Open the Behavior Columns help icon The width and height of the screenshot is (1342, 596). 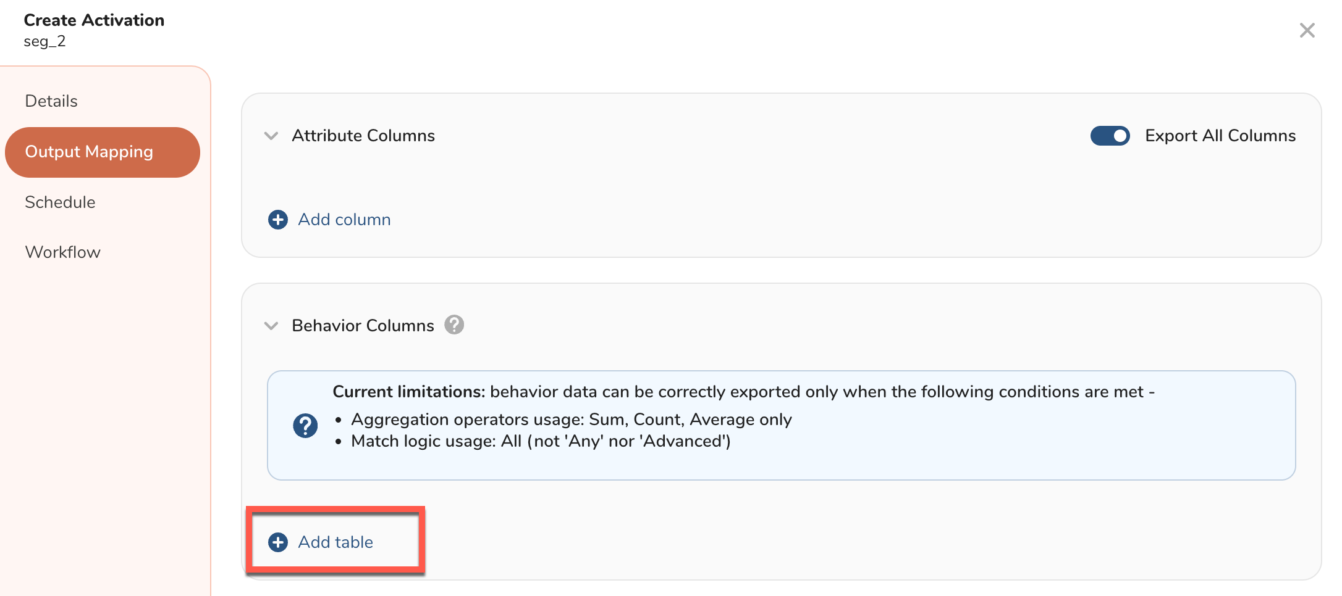click(454, 325)
